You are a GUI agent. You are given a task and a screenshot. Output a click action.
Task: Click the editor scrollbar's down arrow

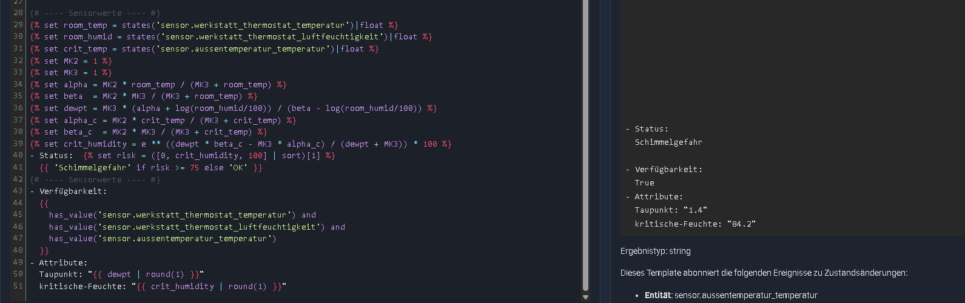point(585,298)
